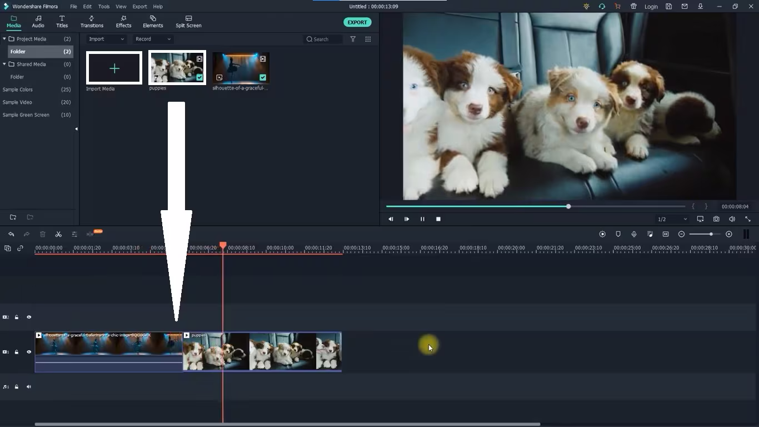Add a marker with the shield icon
Image resolution: width=759 pixels, height=427 pixels.
[618, 234]
